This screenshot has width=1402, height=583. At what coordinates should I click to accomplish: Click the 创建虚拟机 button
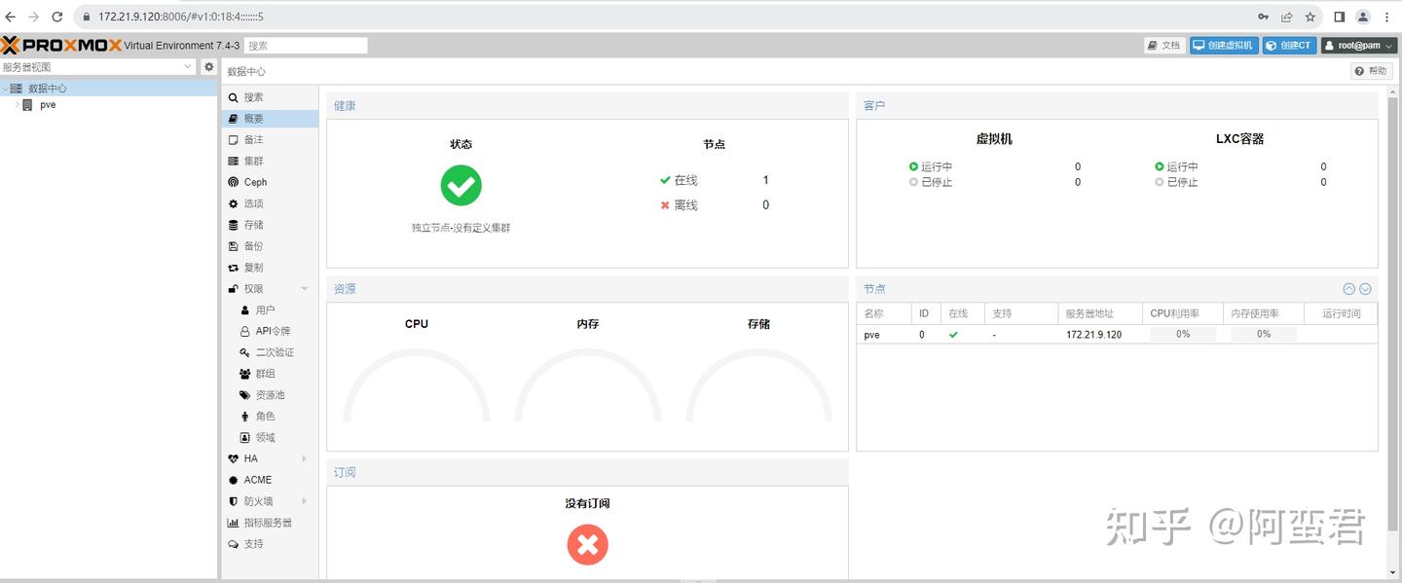click(1224, 45)
